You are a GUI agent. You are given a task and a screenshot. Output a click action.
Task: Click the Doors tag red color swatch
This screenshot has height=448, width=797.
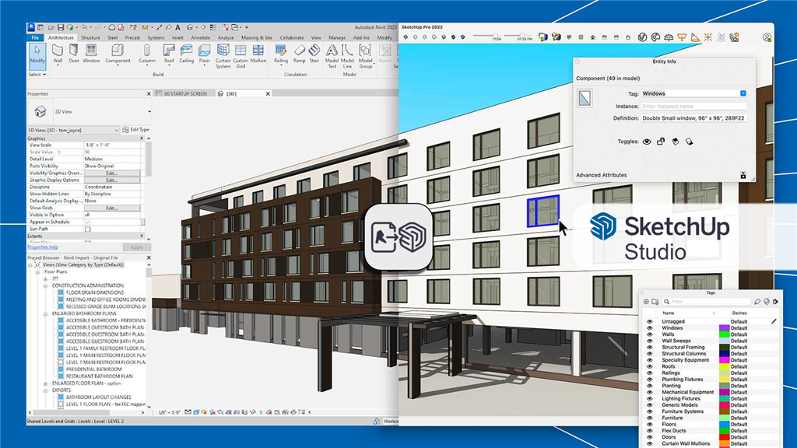pyautogui.click(x=725, y=437)
